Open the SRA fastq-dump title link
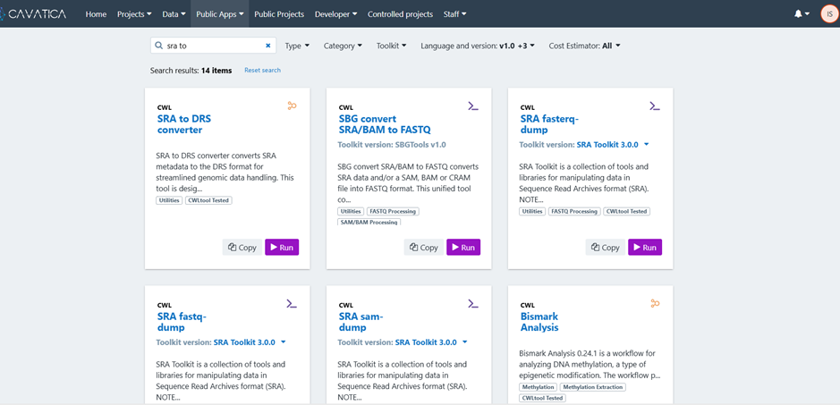840x405 pixels. click(182, 322)
